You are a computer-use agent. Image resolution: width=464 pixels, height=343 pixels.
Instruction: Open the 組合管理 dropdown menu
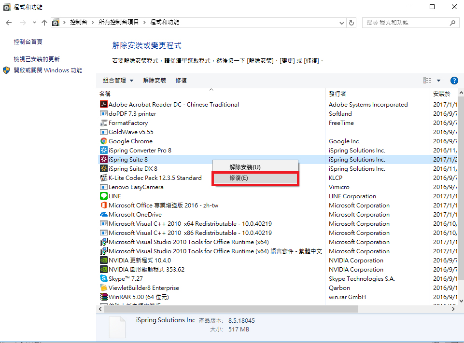click(x=118, y=81)
